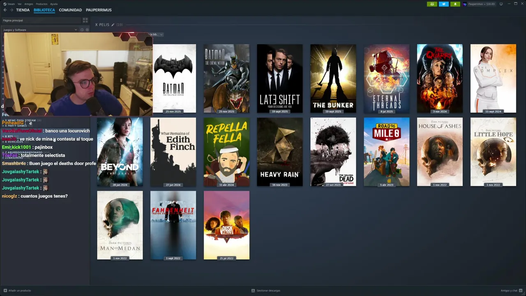526x296 pixels.
Task: Select The Bunker game cover
Action: tap(333, 79)
